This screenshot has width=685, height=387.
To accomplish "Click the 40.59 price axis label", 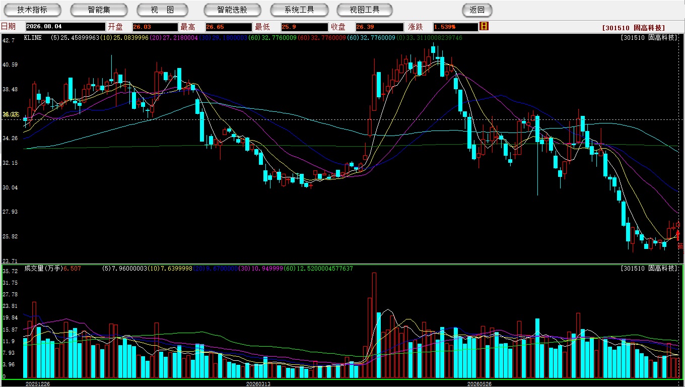I will click(x=10, y=64).
